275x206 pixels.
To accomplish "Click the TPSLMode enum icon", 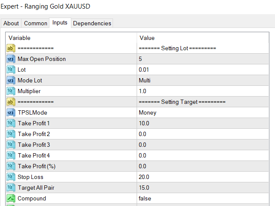I will coord(11,112).
